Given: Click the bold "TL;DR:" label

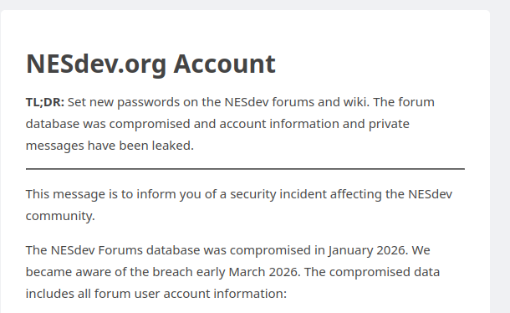Looking at the screenshot, I should point(45,102).
